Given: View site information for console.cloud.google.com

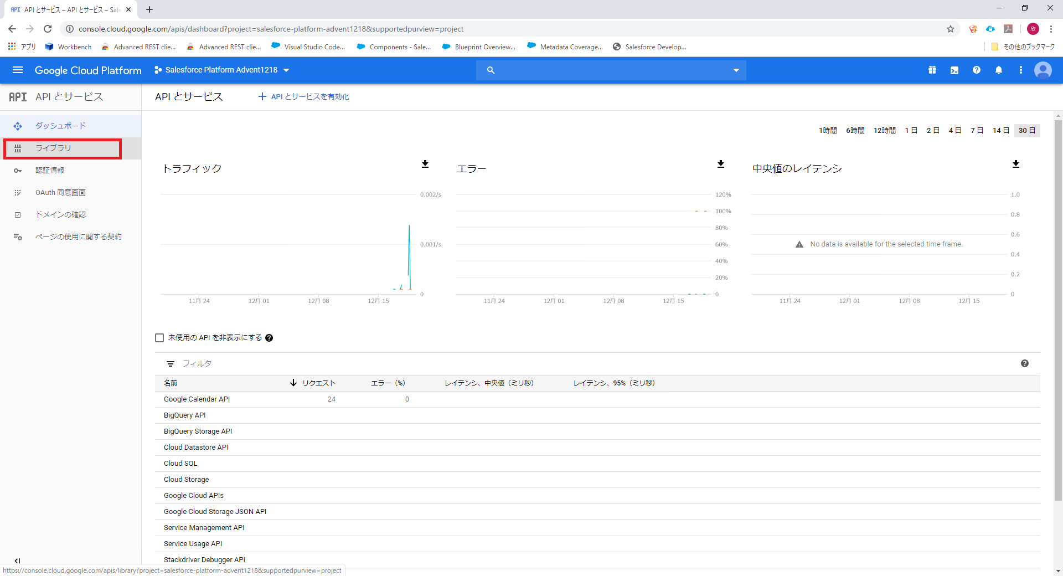Looking at the screenshot, I should coord(70,29).
